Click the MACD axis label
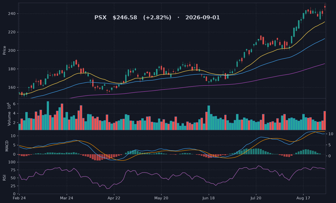Screen dimensions: 336x203 pyautogui.click(x=7, y=146)
